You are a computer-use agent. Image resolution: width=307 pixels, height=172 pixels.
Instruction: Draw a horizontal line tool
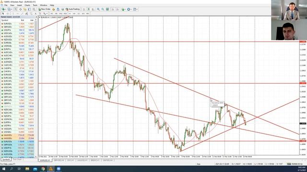[x=18, y=14]
